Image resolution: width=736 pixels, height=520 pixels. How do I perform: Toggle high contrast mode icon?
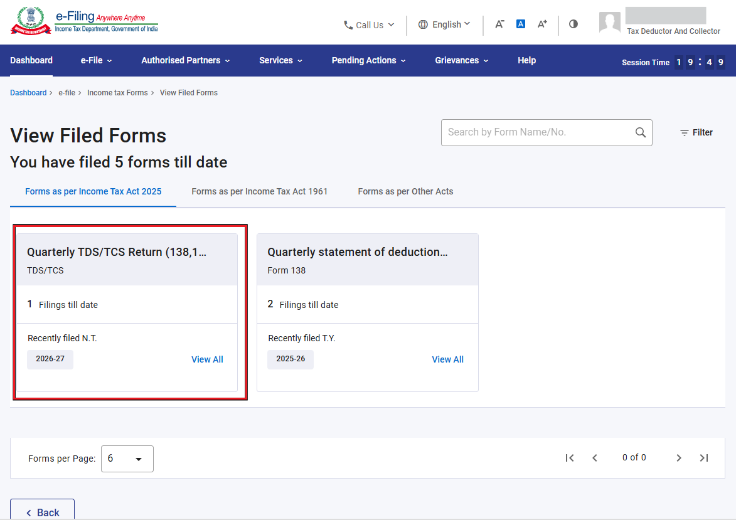[573, 24]
